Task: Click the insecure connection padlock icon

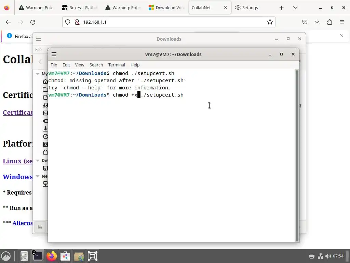Action: [77, 22]
